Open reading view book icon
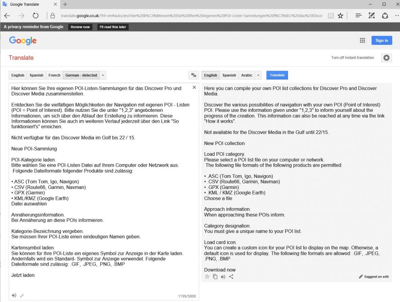The height and width of the screenshot is (302, 400). point(331,16)
